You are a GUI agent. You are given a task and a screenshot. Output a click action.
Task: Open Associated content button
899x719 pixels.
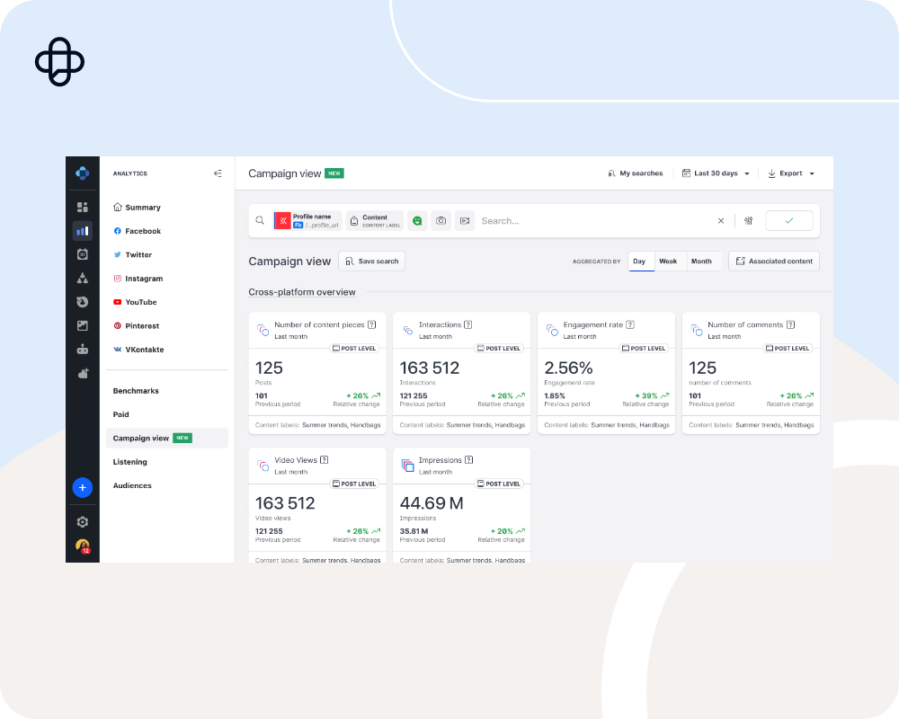coord(774,262)
